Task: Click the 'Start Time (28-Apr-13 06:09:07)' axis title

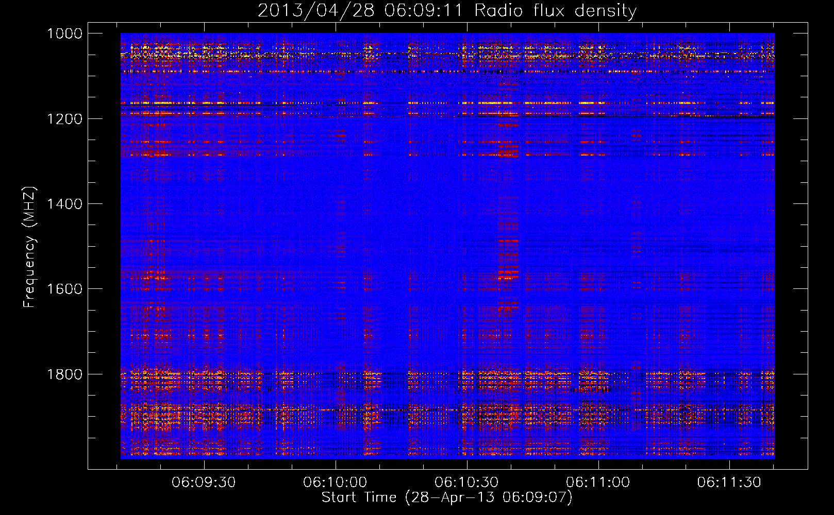Action: click(x=447, y=497)
